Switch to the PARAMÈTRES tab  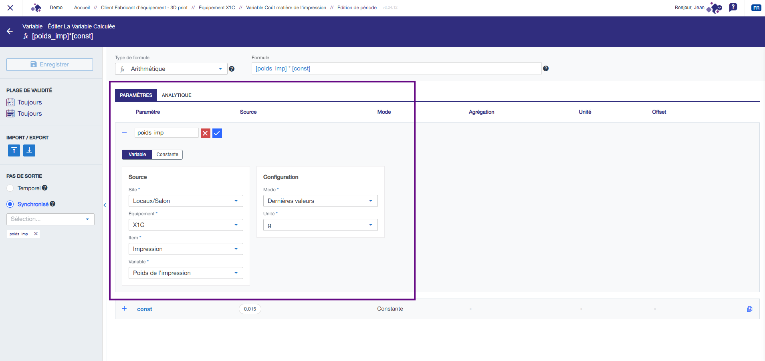(x=136, y=95)
